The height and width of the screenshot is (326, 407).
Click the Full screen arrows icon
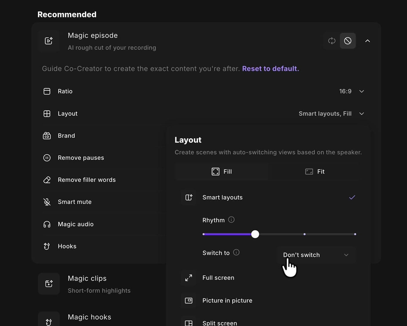(189, 278)
